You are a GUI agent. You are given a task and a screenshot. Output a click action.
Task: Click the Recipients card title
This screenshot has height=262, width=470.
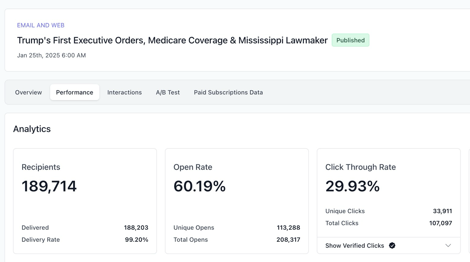click(x=41, y=167)
